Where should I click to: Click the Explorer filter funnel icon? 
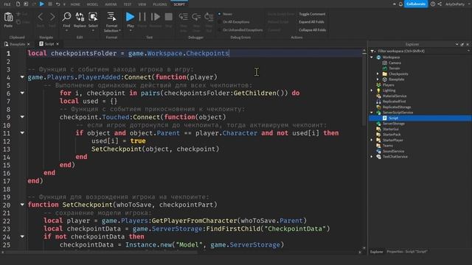(372, 51)
